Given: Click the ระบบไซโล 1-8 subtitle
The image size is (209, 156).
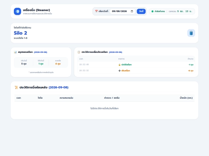Looking at the screenshot, I should pyautogui.click(x=21, y=38).
